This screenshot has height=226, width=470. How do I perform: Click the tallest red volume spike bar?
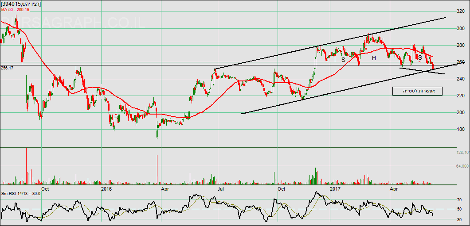click(x=157, y=170)
